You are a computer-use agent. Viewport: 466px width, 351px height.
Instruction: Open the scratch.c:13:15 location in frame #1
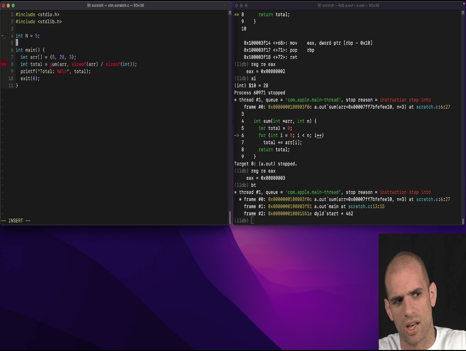[366, 206]
